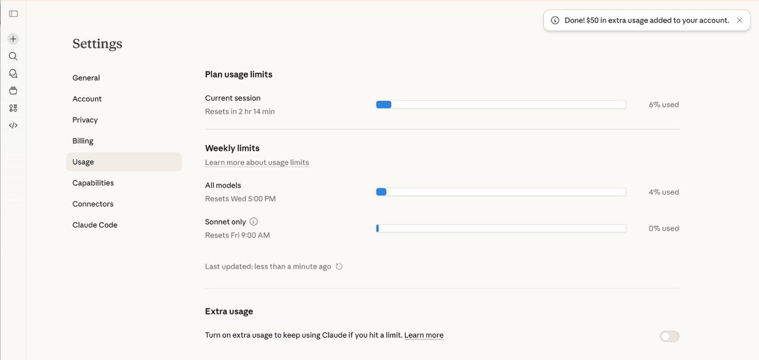Click Learn more about usage limits
This screenshot has height=360, width=759.
(257, 162)
